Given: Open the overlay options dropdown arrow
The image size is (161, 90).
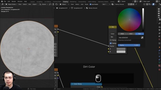Looking at the screenshot, I should pyautogui.click(x=155, y=4).
